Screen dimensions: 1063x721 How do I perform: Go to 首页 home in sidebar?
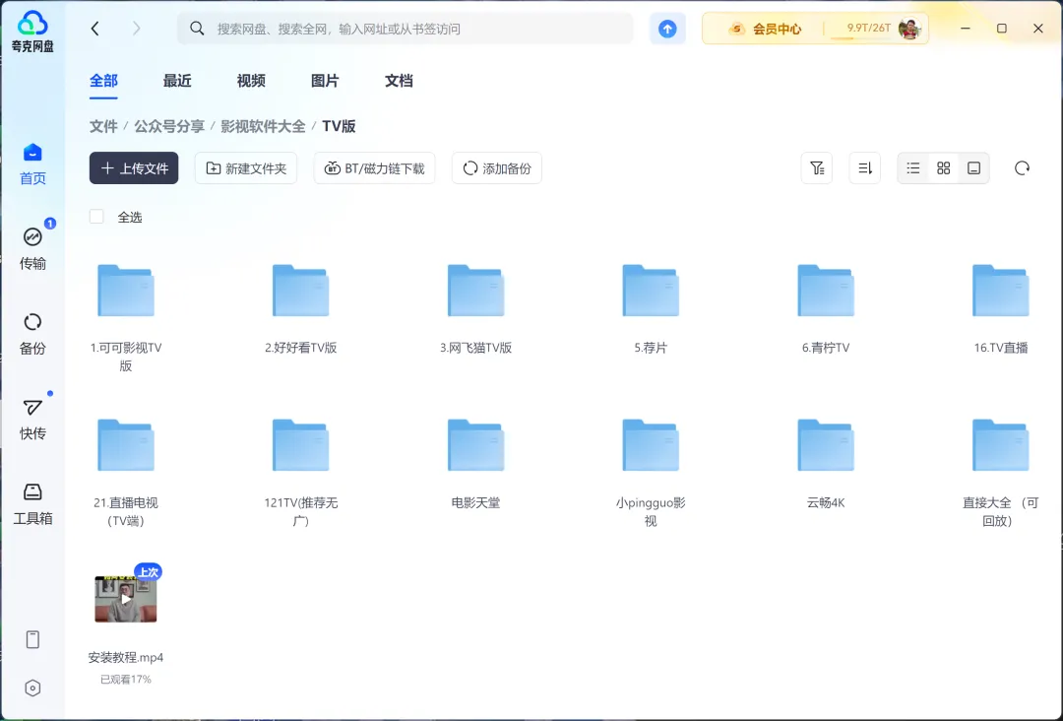click(32, 164)
